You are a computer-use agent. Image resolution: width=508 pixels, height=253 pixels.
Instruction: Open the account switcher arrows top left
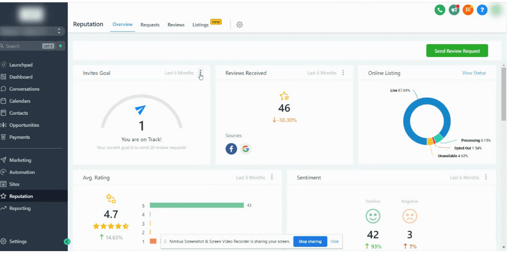[x=59, y=31]
